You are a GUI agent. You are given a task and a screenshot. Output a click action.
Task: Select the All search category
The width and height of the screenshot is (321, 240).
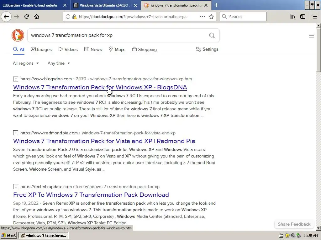click(x=18, y=49)
